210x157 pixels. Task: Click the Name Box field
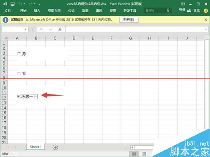(13, 29)
